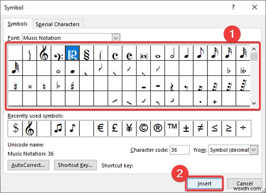Pick the pound sign from recent symbols

tap(115, 128)
